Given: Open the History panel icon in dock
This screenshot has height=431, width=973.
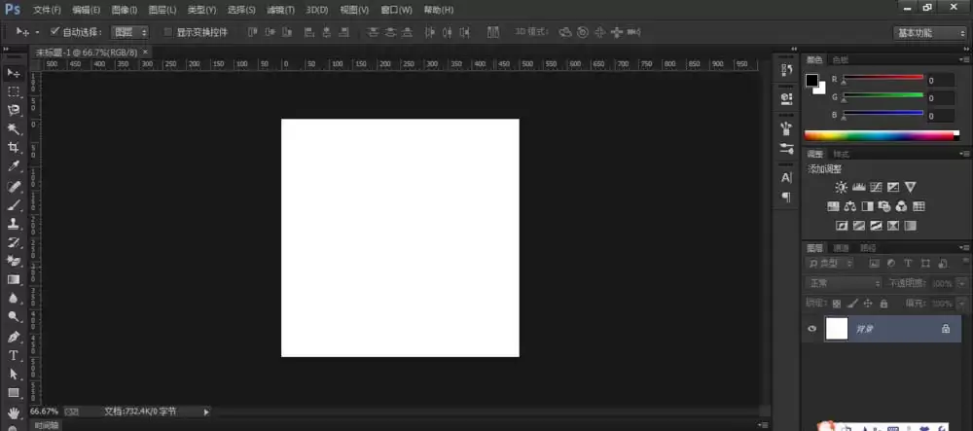Looking at the screenshot, I should point(786,69).
